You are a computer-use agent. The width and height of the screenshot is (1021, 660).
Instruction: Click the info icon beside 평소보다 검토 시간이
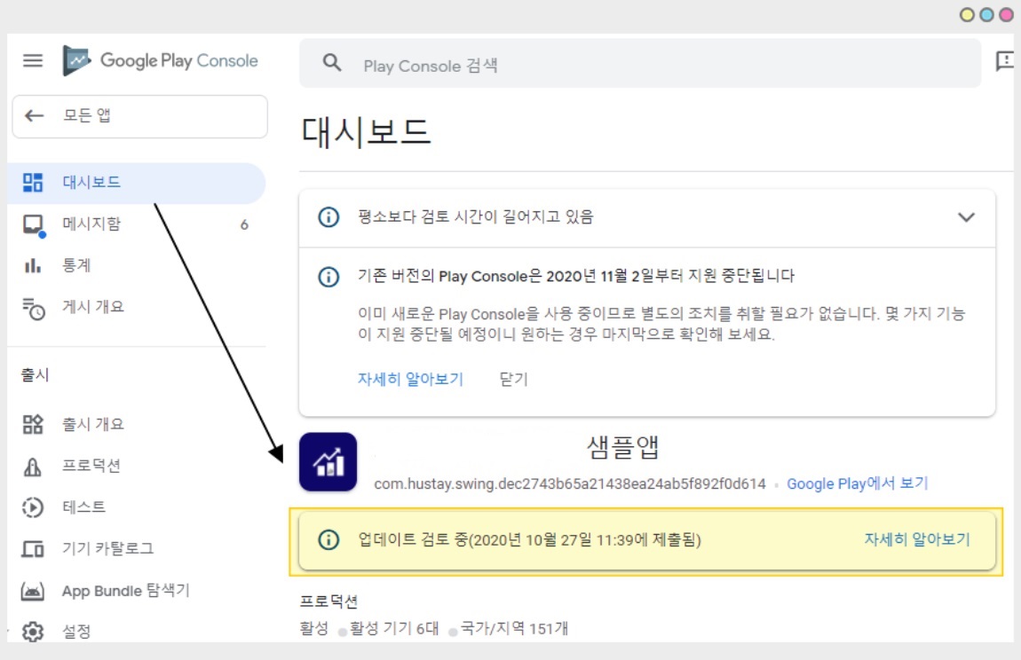tap(328, 216)
